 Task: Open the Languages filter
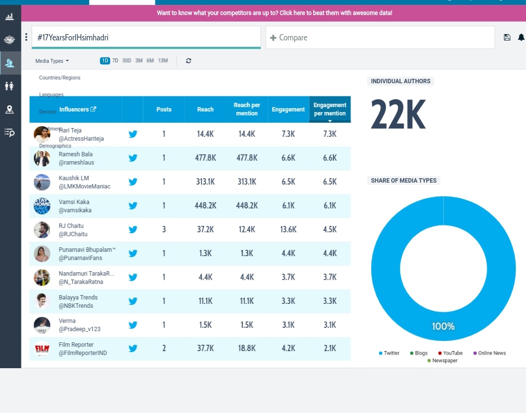tap(51, 94)
